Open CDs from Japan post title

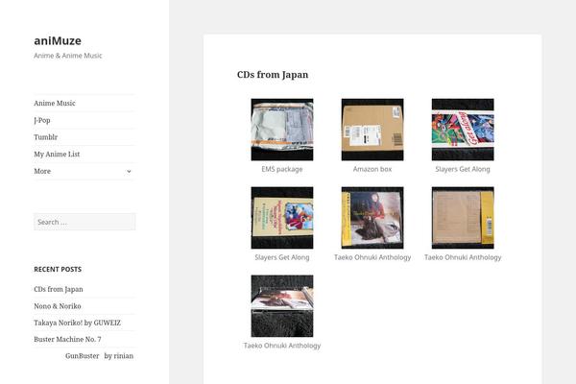coord(273,75)
